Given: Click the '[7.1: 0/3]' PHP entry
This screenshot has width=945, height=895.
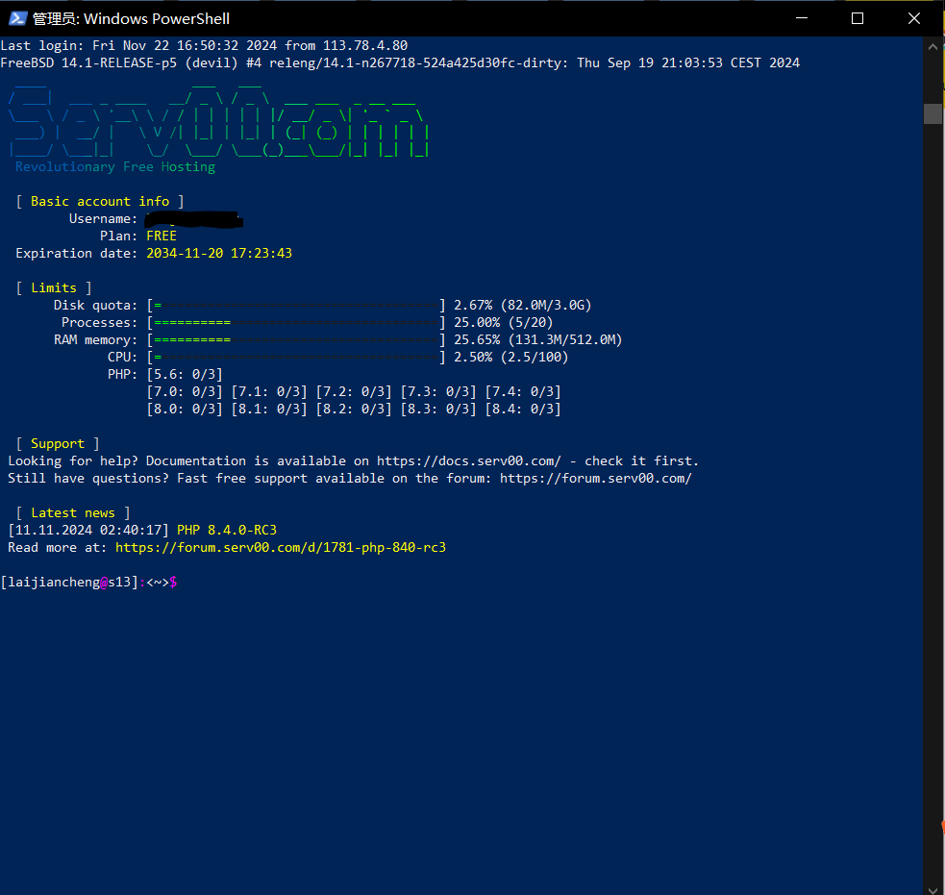Looking at the screenshot, I should 269,392.
